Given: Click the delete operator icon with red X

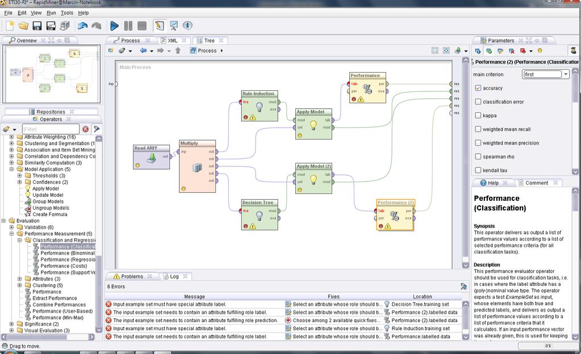Looking at the screenshot, I should (x=512, y=50).
